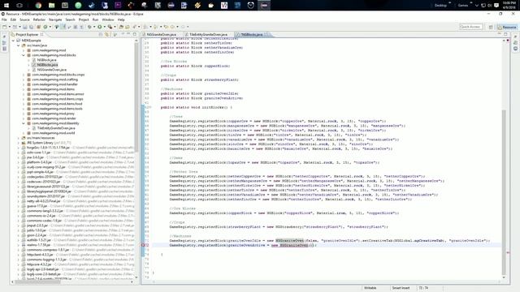
Task: Open the Navigate menu
Action: click(x=55, y=19)
